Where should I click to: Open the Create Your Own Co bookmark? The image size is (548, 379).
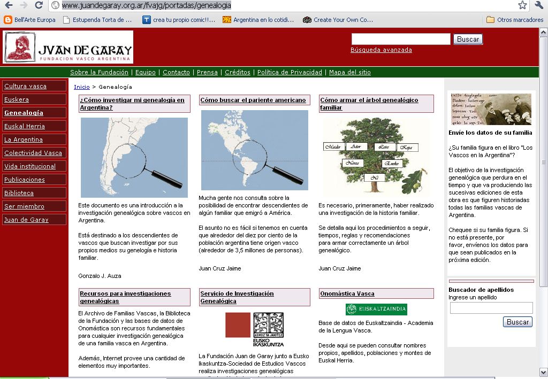(x=338, y=20)
